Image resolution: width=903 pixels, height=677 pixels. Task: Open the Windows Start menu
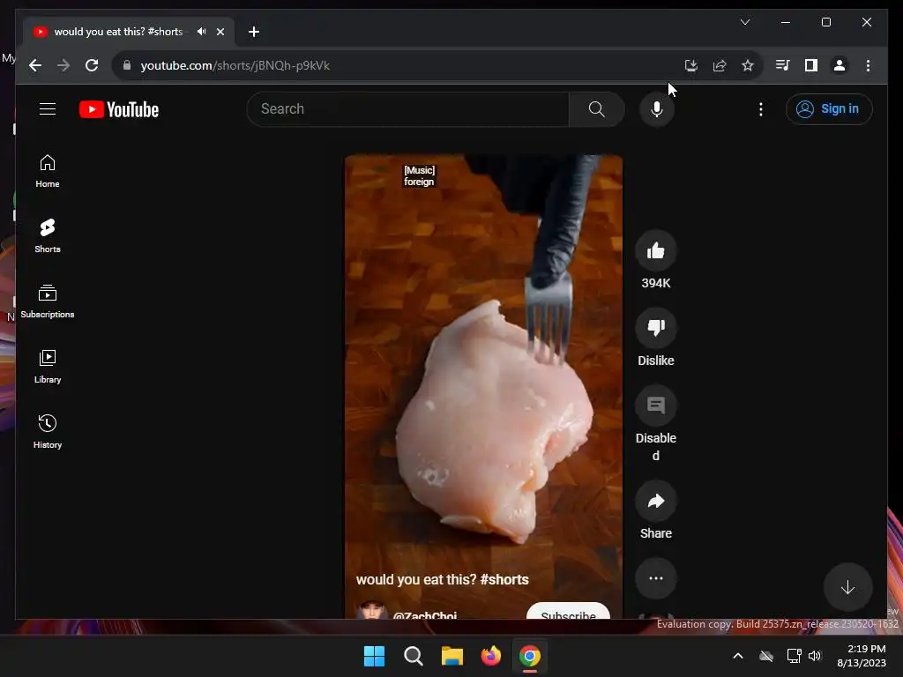pos(374,656)
